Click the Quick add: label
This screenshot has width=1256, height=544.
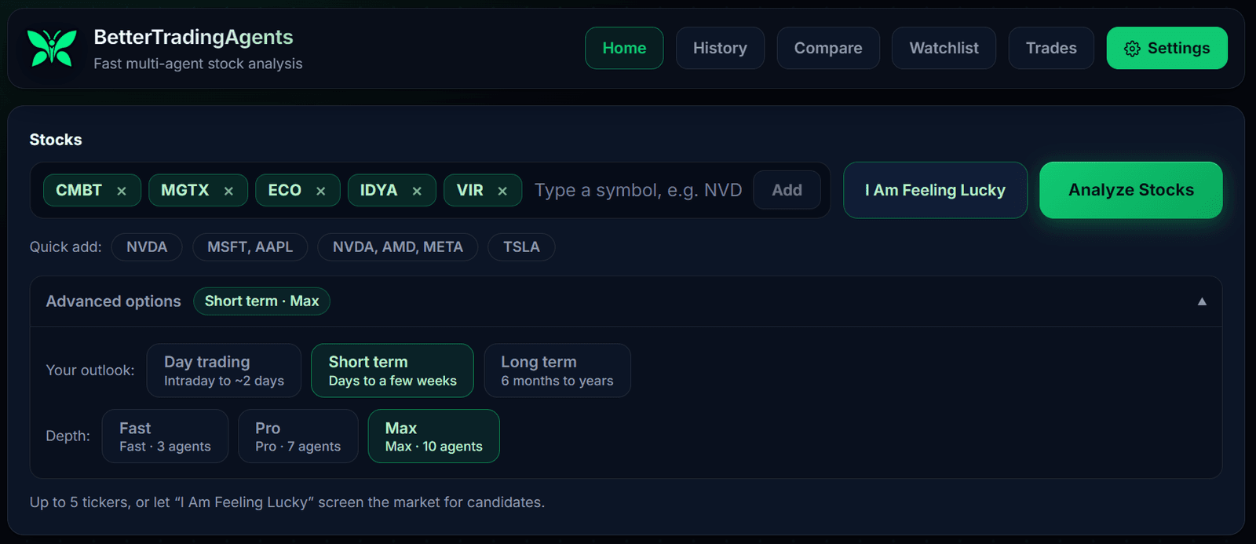(x=66, y=247)
